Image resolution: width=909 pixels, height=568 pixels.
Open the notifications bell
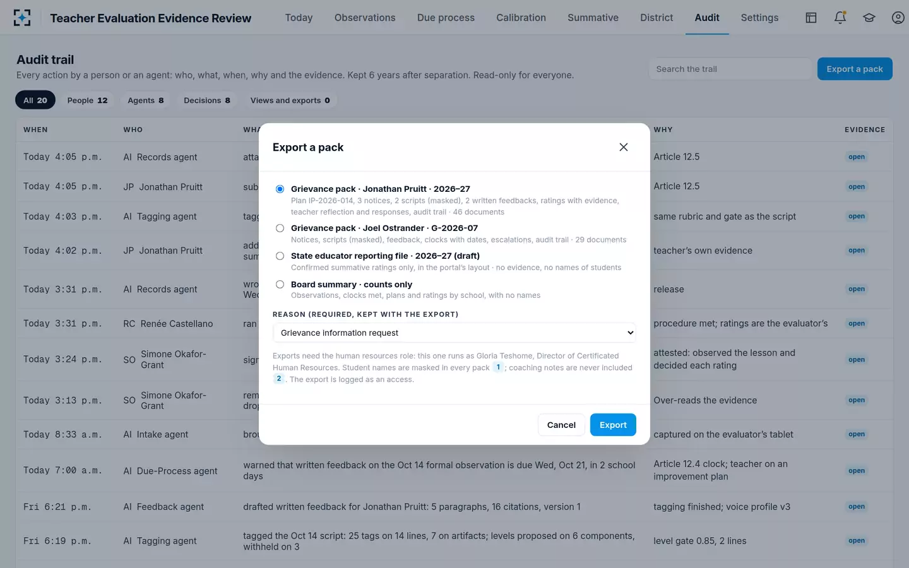click(x=840, y=18)
